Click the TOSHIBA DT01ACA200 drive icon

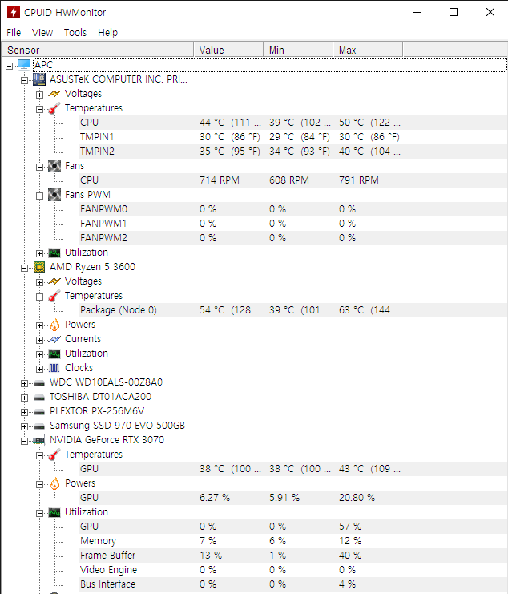39,398
